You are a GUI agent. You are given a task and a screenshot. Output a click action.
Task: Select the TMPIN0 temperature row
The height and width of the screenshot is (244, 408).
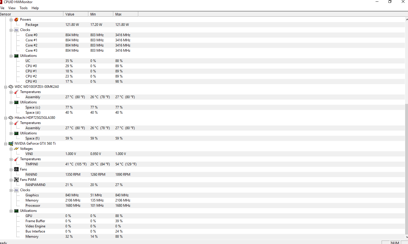(32, 164)
